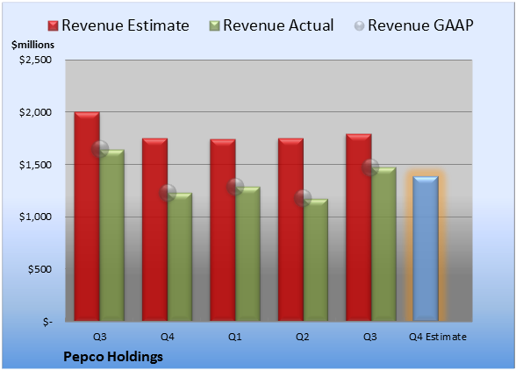
Task: Select the red Revenue Estimate bar above Q2
Action: 290,230
